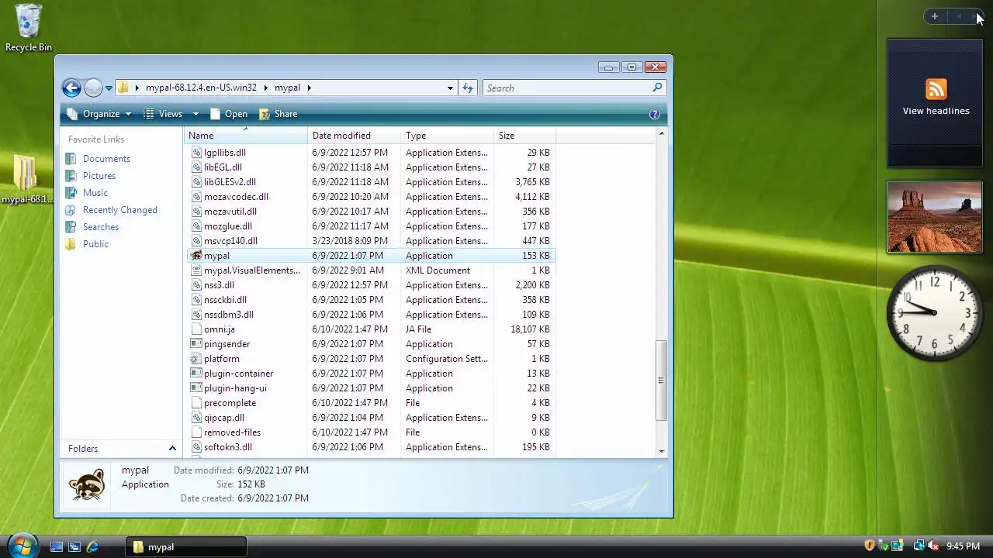
Task: Open Public favorite link
Action: [x=95, y=244]
